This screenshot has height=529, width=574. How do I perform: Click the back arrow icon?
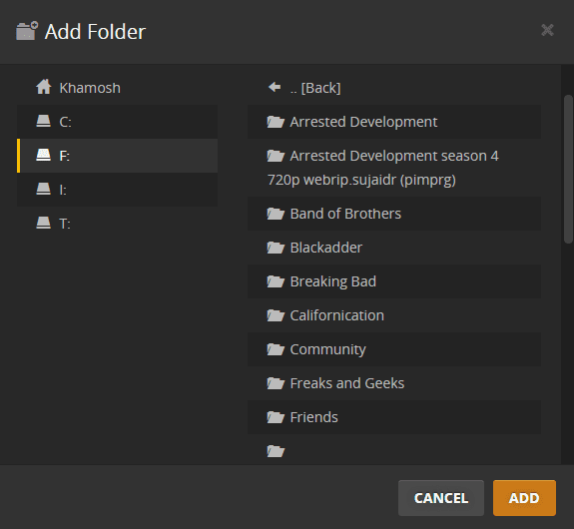[275, 87]
